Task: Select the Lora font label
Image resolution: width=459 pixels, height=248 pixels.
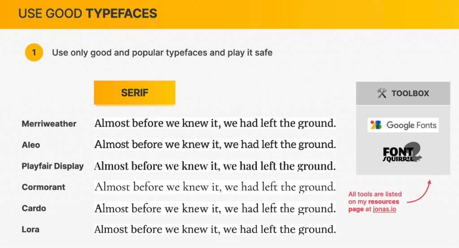Action: click(x=30, y=229)
